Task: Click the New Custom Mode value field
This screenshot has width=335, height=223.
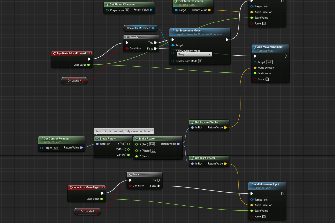Action: pos(200,61)
